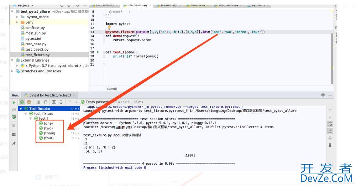This screenshot has width=356, height=186.
Task: Collapse External Libraries node
Action: pyautogui.click(x=12, y=60)
